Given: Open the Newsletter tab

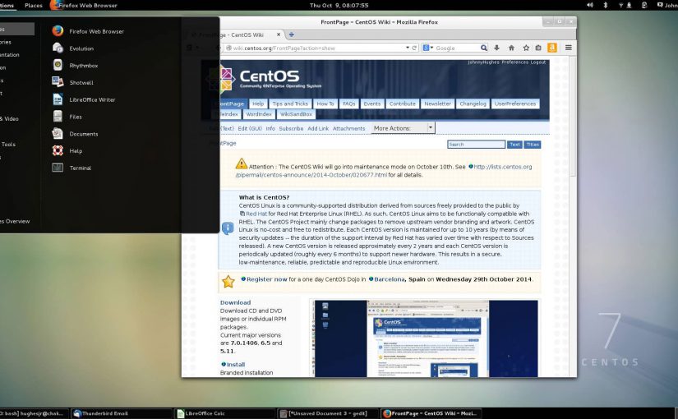Looking at the screenshot, I should point(437,104).
